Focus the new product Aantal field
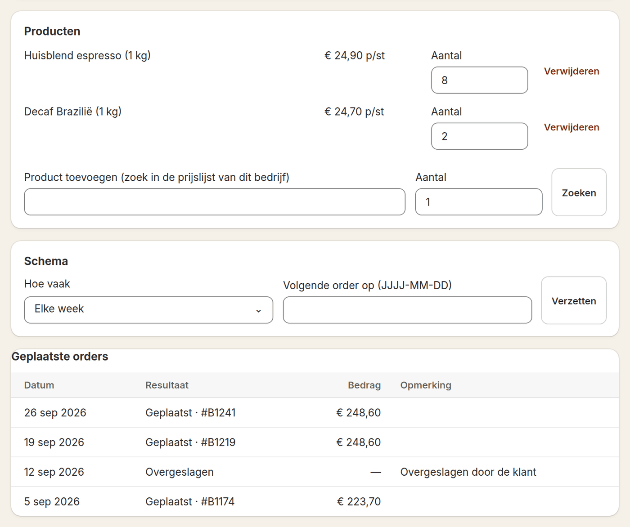The width and height of the screenshot is (630, 527). 478,202
